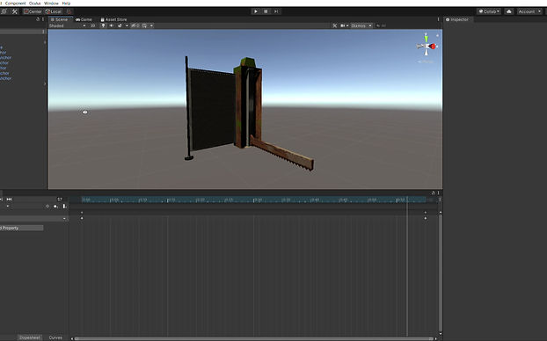
Task: Open the Component menu
Action: [15, 4]
